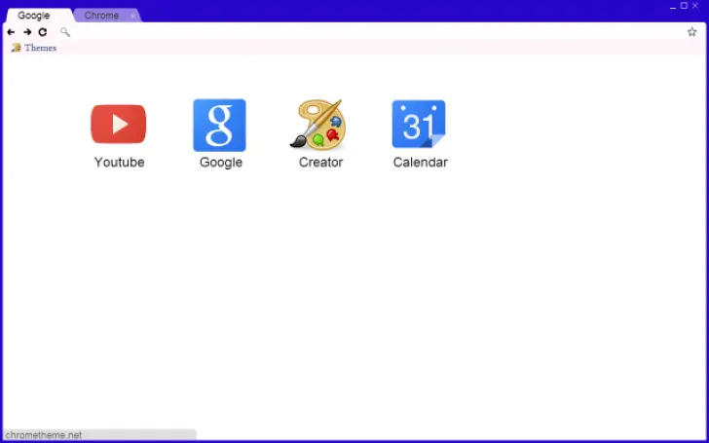Maximize the browser window
Viewport: 709px width, 443px height.
pyautogui.click(x=684, y=6)
